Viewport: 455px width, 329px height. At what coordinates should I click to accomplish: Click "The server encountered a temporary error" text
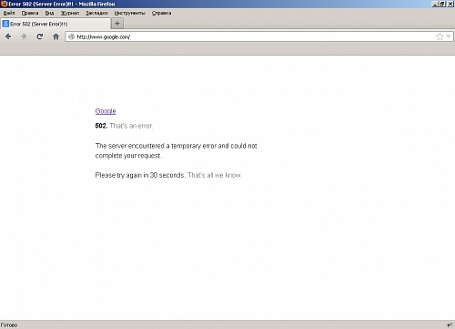(156, 146)
